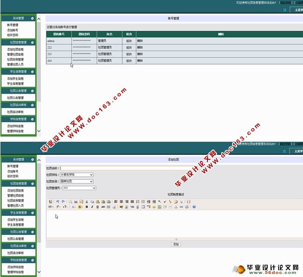The width and height of the screenshot is (303, 277).
Task: Insert an emoticon (smiley icon)
Action: click(154, 207)
